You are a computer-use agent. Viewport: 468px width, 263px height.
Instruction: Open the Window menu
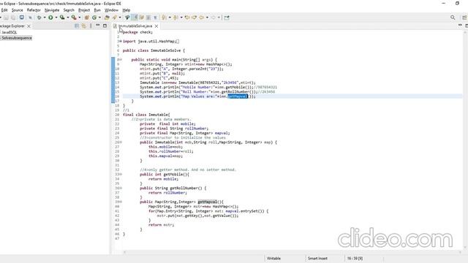(111, 10)
